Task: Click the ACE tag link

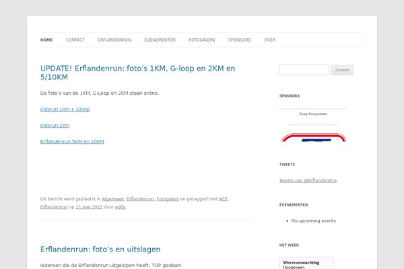Action: tap(223, 199)
